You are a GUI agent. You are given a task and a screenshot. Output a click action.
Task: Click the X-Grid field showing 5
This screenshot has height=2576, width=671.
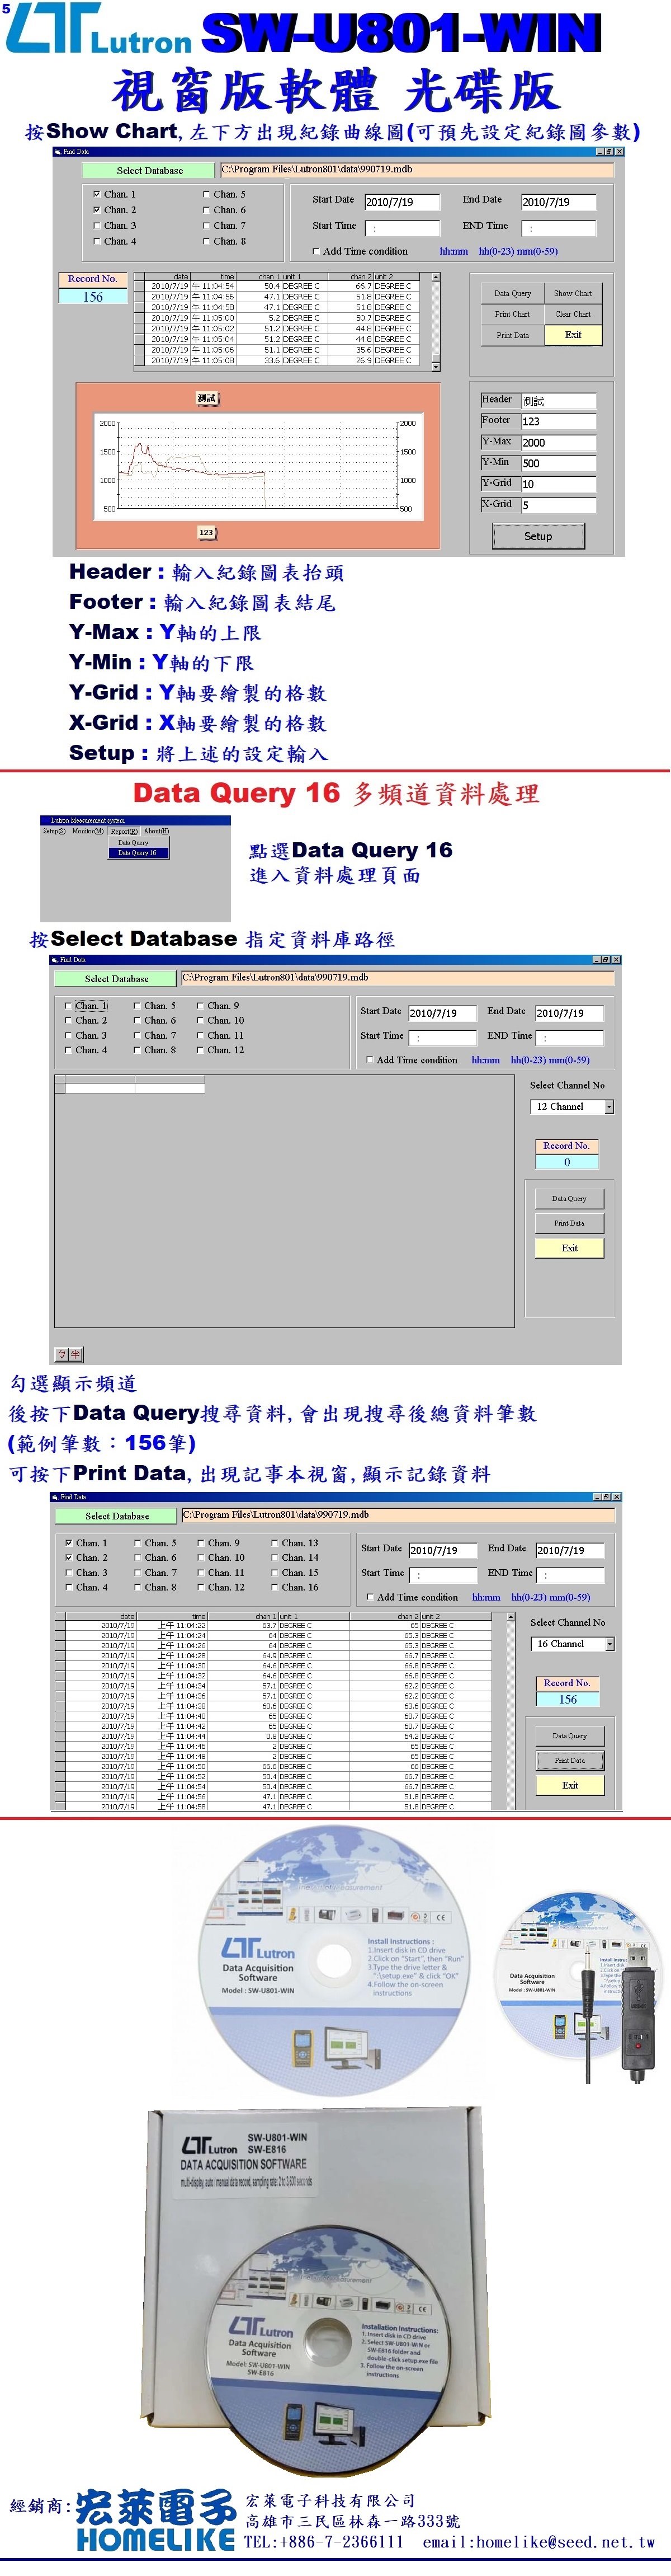click(558, 505)
